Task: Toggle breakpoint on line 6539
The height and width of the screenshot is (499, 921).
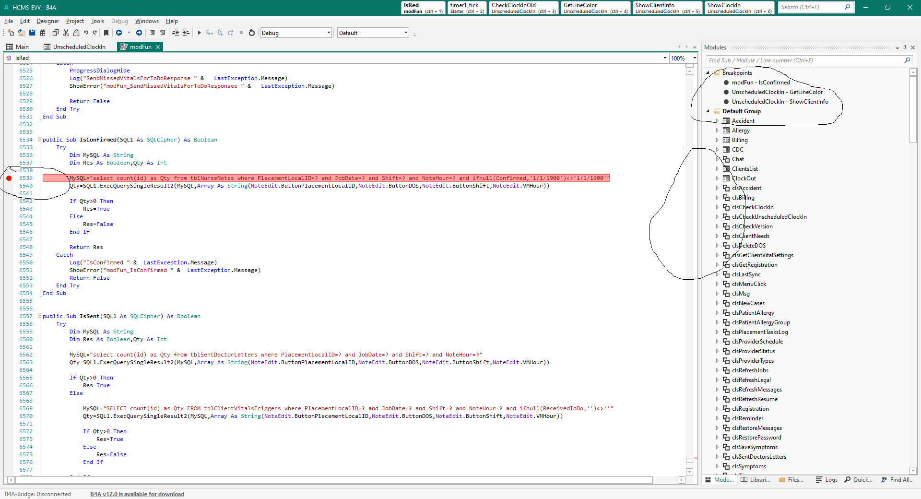Action: point(9,178)
